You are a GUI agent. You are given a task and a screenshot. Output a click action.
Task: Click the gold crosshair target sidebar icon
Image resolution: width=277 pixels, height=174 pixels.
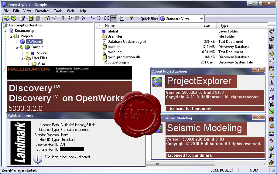(x=272, y=53)
